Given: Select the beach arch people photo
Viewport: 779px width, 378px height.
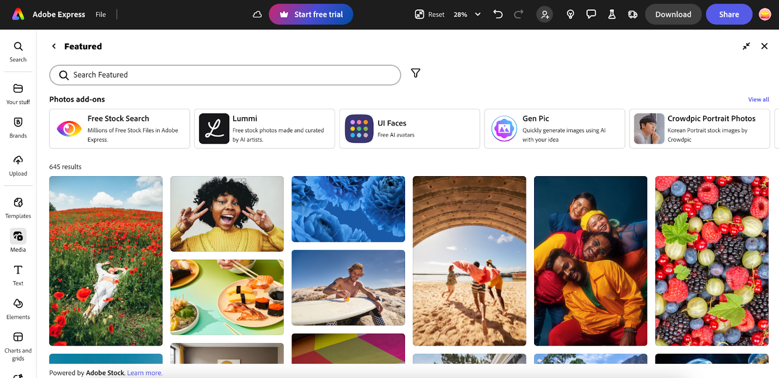Looking at the screenshot, I should tap(469, 261).
